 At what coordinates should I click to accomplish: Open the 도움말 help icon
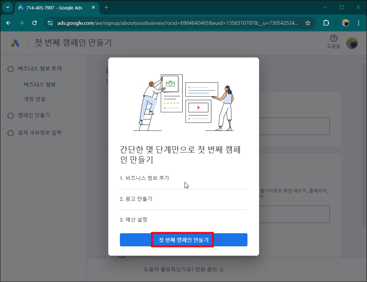coord(333,40)
